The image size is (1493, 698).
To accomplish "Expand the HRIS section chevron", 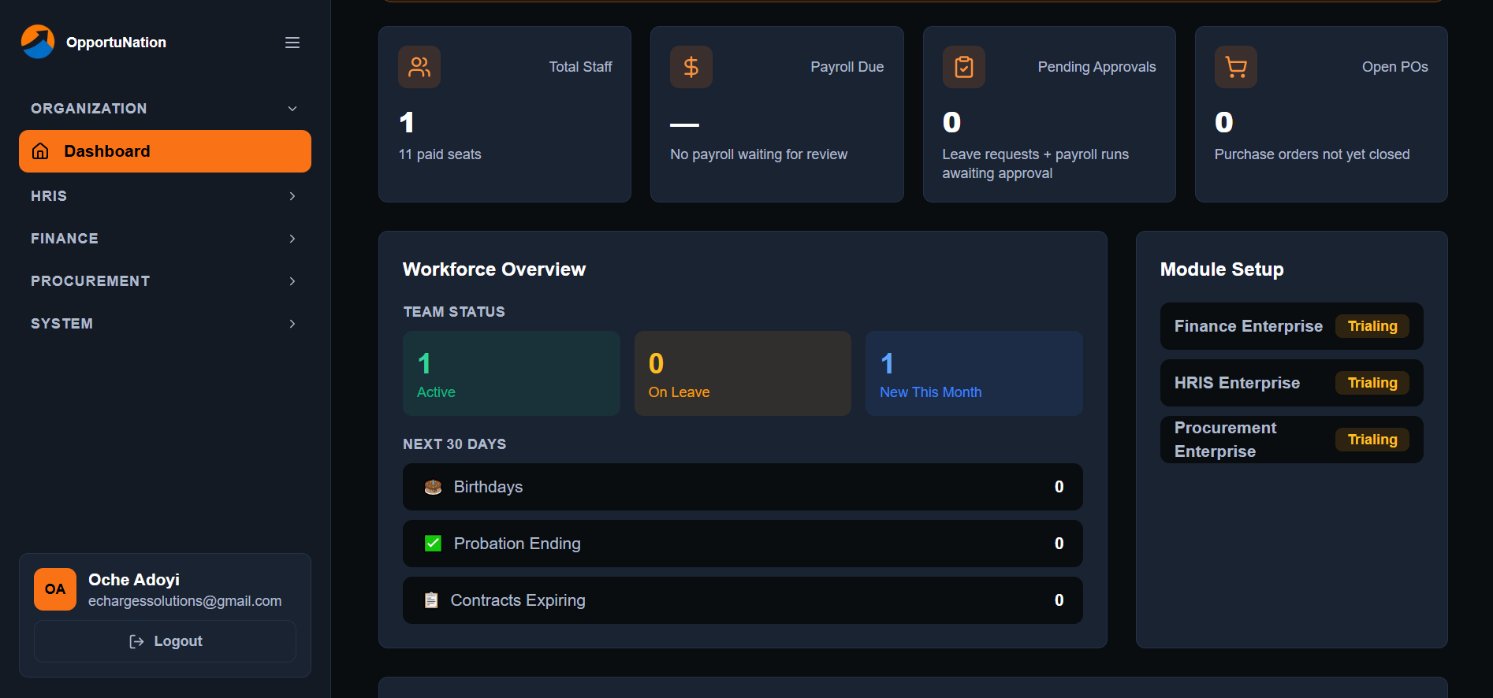I will (x=292, y=196).
